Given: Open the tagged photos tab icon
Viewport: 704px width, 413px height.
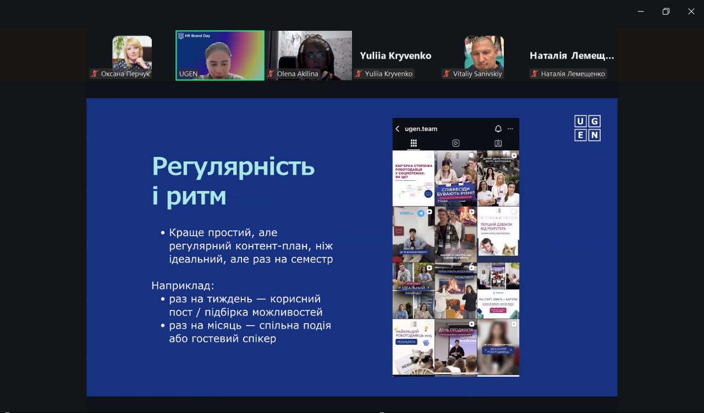Looking at the screenshot, I should (x=498, y=143).
